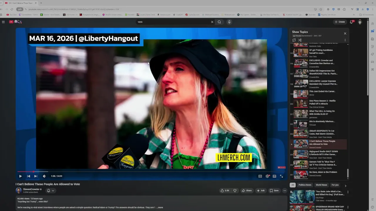The width and height of the screenshot is (376, 211).
Task: Select the 'Politics News' chip
Action: pos(305,185)
